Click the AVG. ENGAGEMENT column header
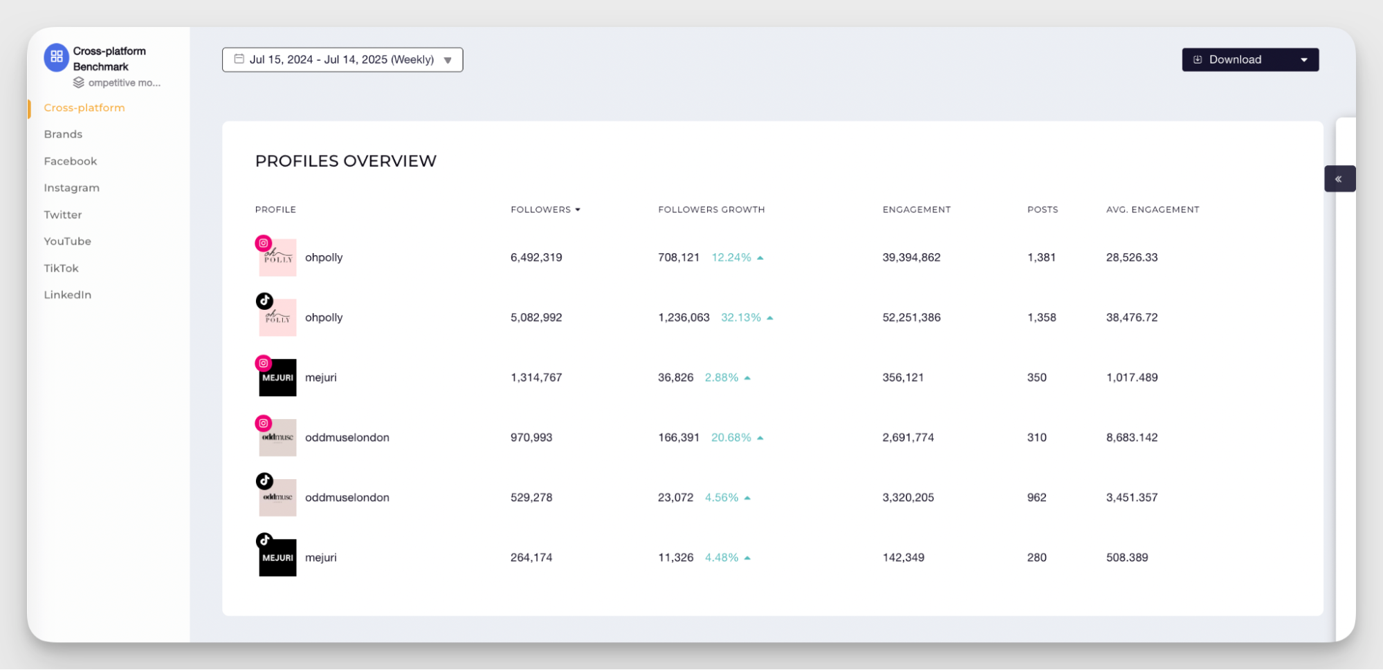This screenshot has width=1383, height=670. pyautogui.click(x=1153, y=210)
